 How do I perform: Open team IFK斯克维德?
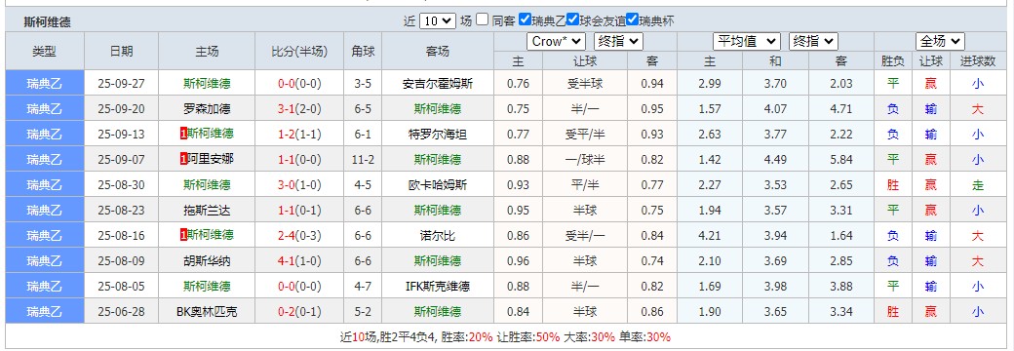438,286
